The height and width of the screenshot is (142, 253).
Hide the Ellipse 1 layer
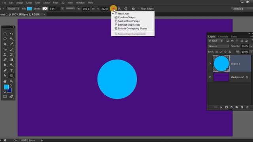click(x=210, y=64)
